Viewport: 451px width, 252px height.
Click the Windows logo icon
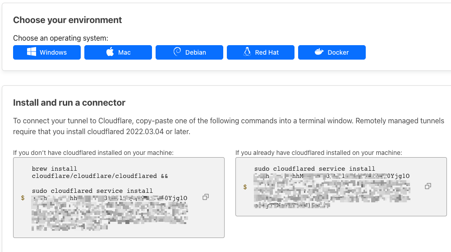click(32, 52)
